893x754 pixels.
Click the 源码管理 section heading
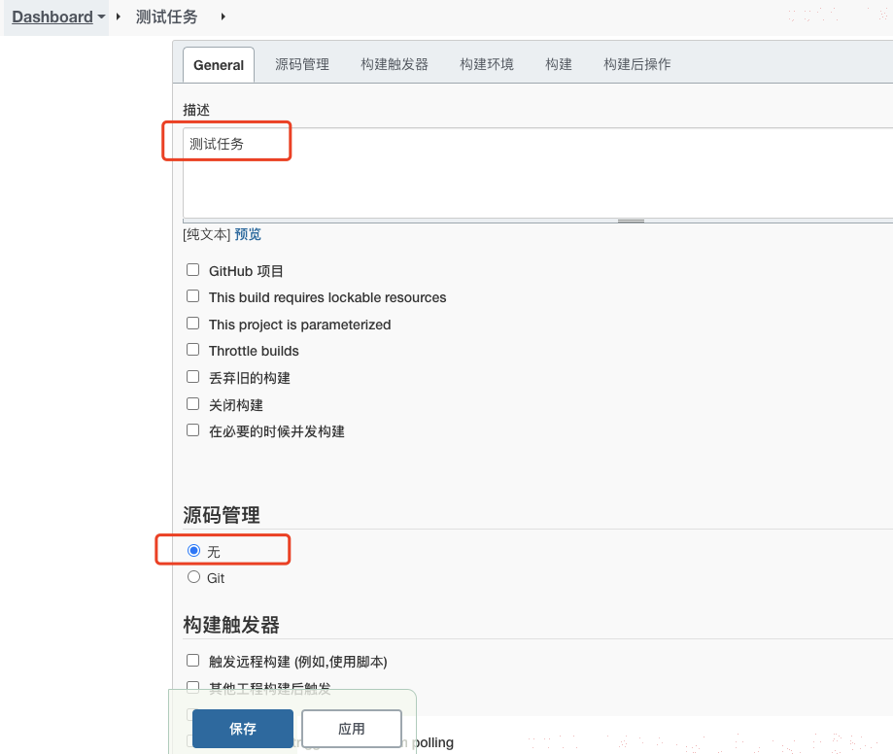pos(222,515)
